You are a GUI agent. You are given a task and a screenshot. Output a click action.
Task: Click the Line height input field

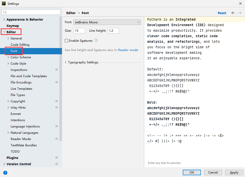pos(113,30)
